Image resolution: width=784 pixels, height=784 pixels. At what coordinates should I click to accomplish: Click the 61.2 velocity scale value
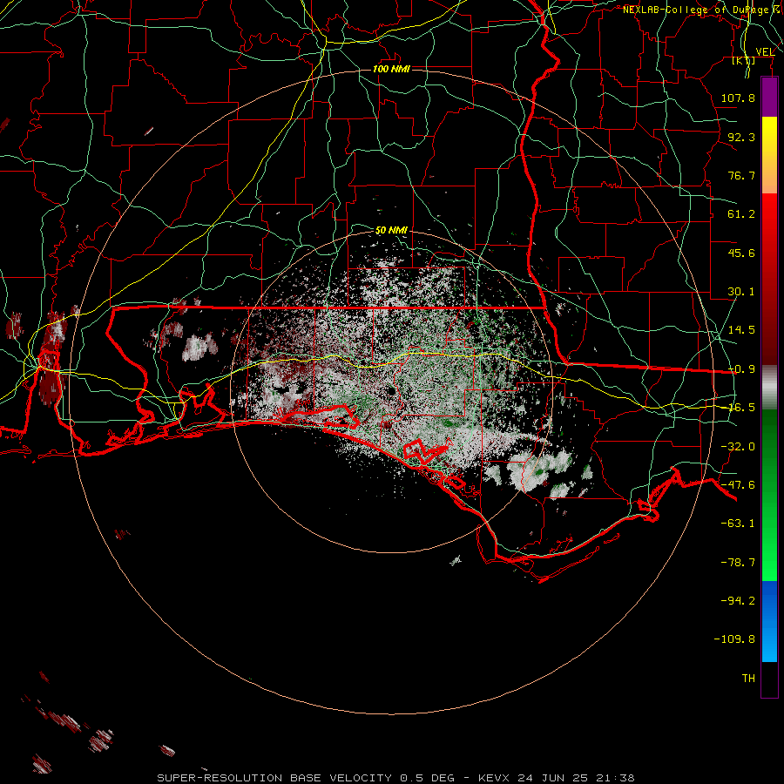pyautogui.click(x=741, y=214)
